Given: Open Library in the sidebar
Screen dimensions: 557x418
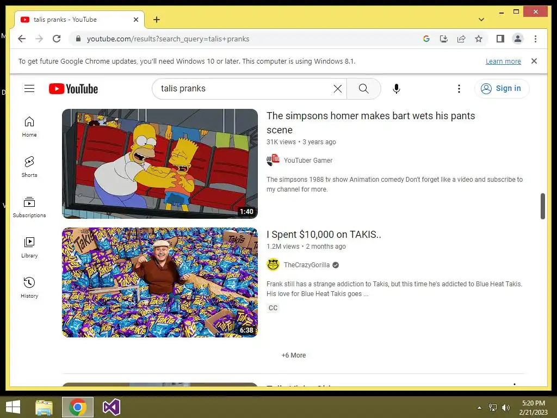Looking at the screenshot, I should (29, 248).
